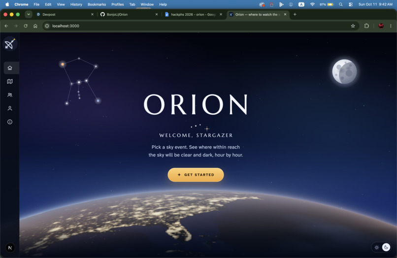The image size is (397, 258).
Task: Open the community people icon in sidebar
Action: pyautogui.click(x=10, y=95)
